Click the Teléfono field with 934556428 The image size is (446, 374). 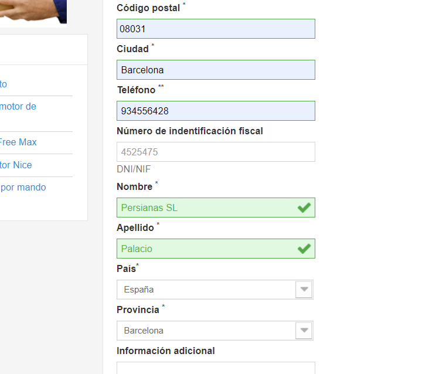pyautogui.click(x=216, y=111)
